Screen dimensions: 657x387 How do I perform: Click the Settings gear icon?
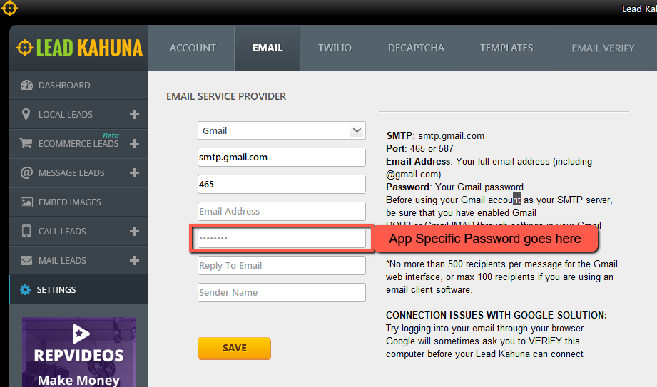(x=26, y=290)
